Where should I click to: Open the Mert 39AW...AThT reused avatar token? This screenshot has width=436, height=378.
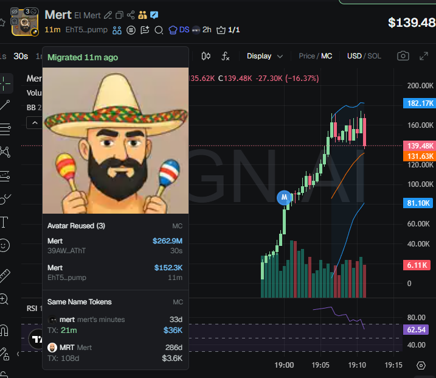[115, 246]
